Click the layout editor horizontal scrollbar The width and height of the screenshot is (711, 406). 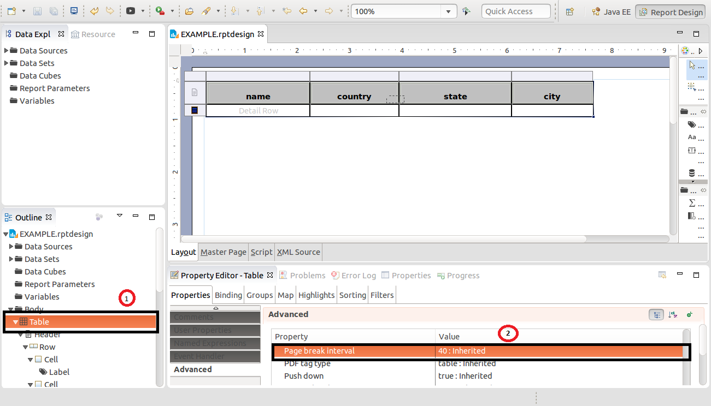[x=383, y=239]
